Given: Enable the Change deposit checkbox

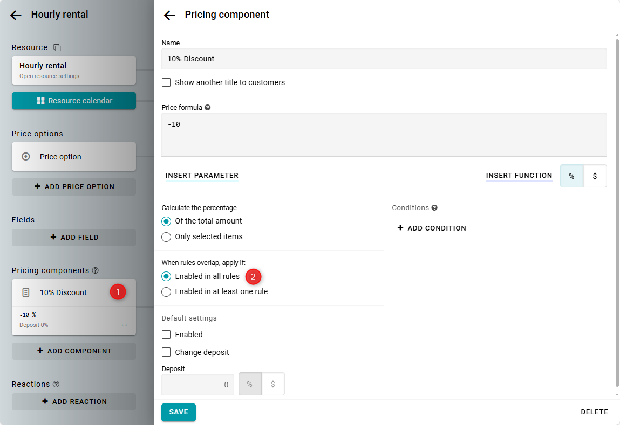Looking at the screenshot, I should coord(166,352).
